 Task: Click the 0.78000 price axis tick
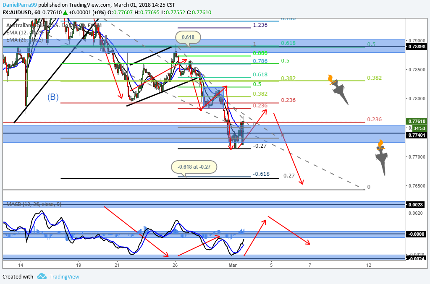pos(417,99)
